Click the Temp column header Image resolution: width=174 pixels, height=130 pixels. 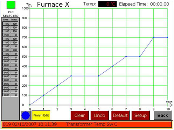coord(14,20)
